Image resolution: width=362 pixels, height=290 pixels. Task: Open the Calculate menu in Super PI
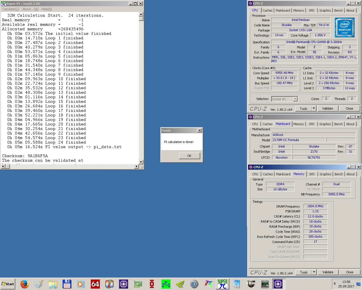pos(11,9)
